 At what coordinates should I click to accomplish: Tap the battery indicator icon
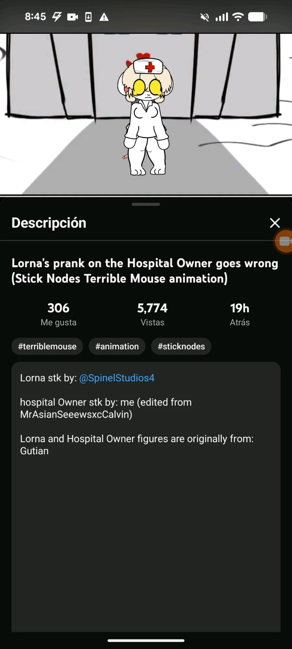coord(258,17)
